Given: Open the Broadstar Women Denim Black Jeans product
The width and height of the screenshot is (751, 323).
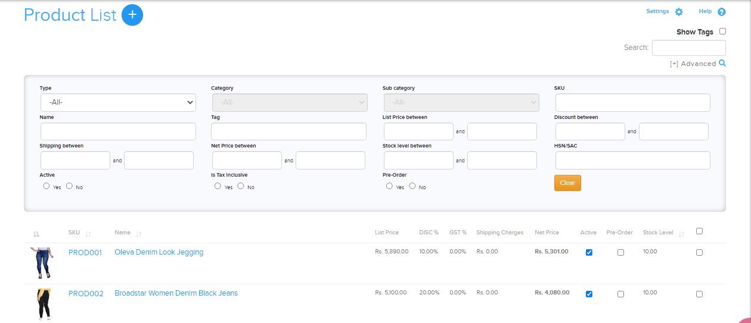Looking at the screenshot, I should pos(176,293).
